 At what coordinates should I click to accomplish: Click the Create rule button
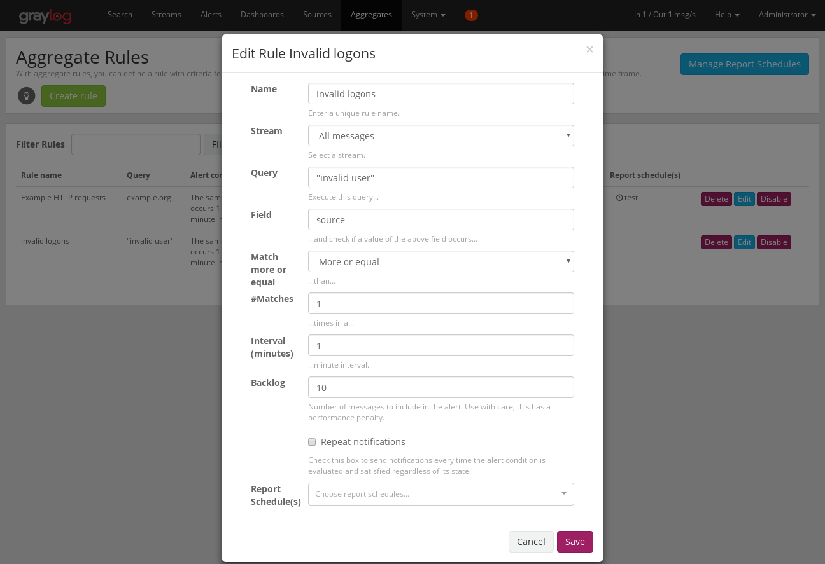(73, 96)
